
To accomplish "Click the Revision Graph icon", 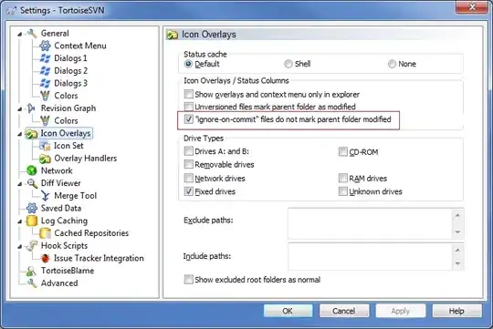I will pos(31,108).
